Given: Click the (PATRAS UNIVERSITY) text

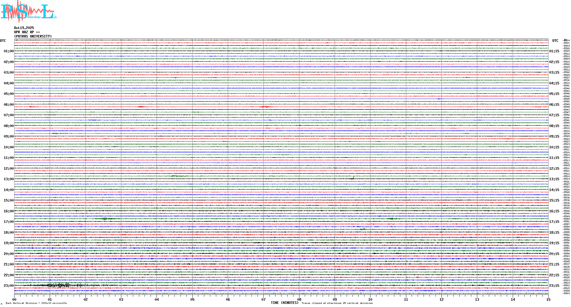Looking at the screenshot, I should [x=33, y=36].
